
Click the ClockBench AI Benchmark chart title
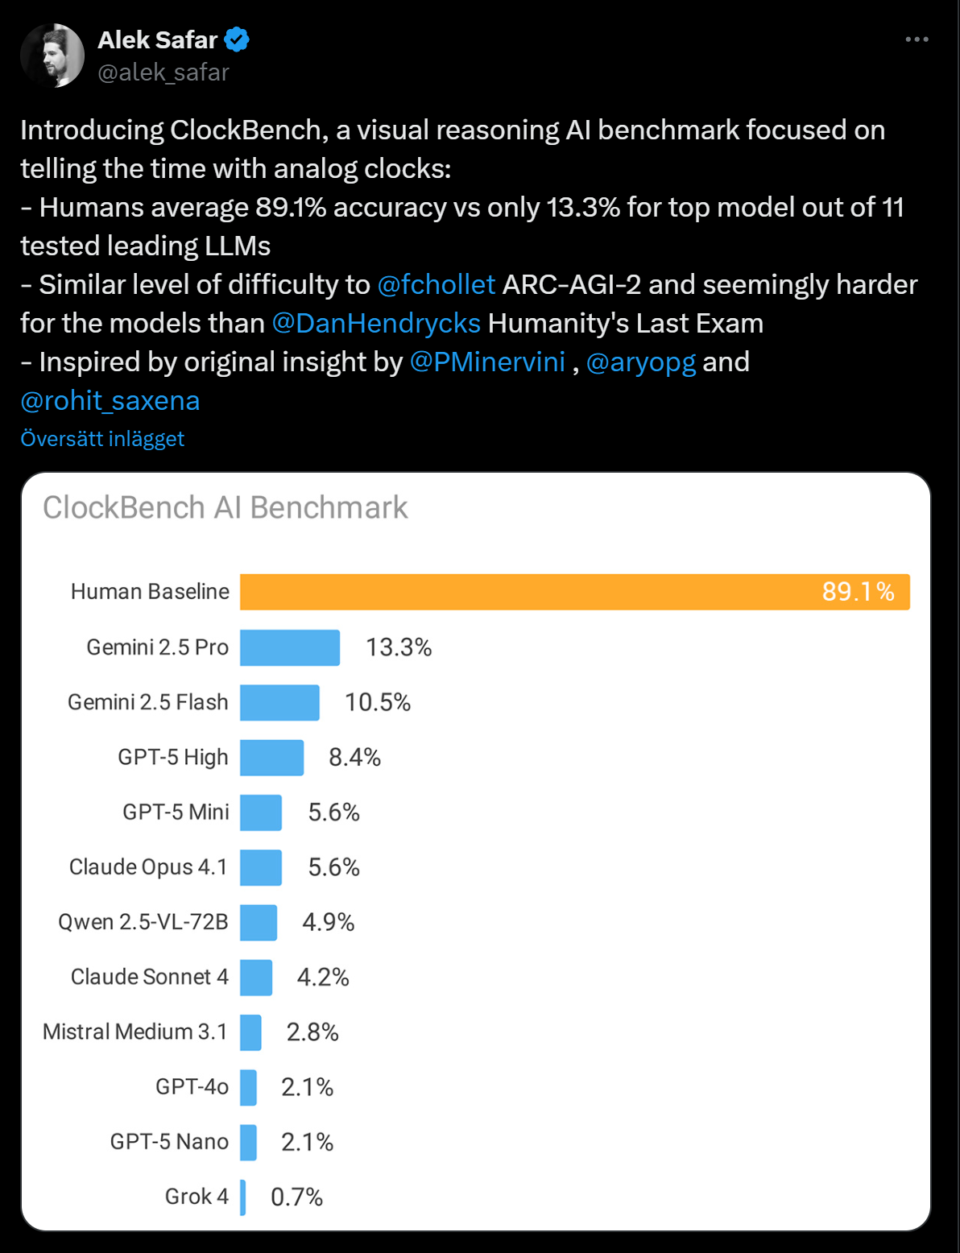226,507
